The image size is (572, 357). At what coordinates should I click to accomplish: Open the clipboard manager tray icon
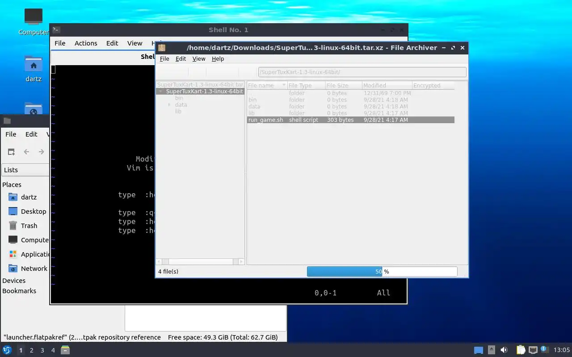pyautogui.click(x=521, y=350)
